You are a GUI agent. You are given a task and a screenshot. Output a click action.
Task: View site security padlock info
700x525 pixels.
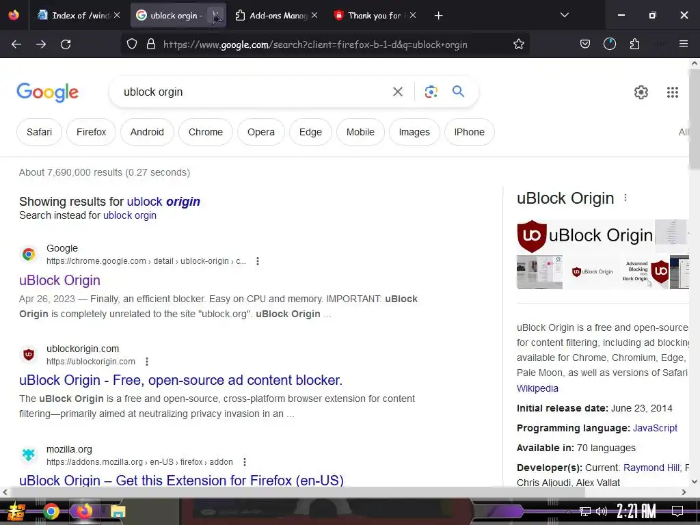(151, 44)
